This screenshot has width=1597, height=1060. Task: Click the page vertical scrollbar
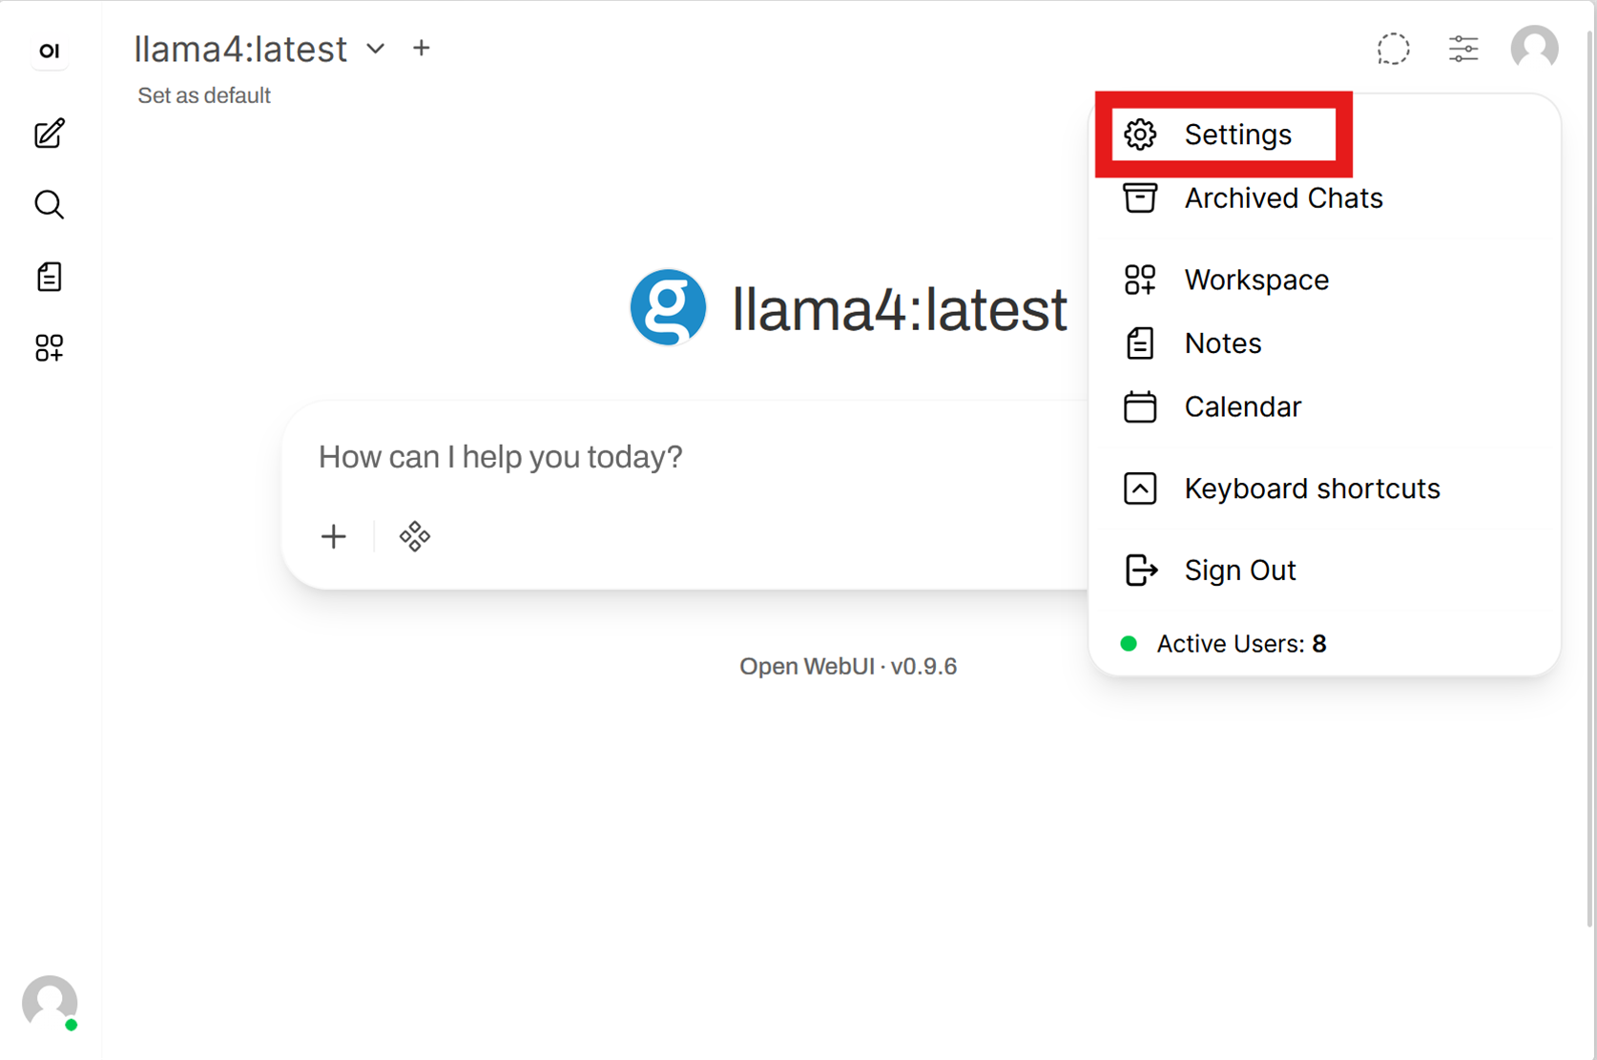[x=1590, y=477]
